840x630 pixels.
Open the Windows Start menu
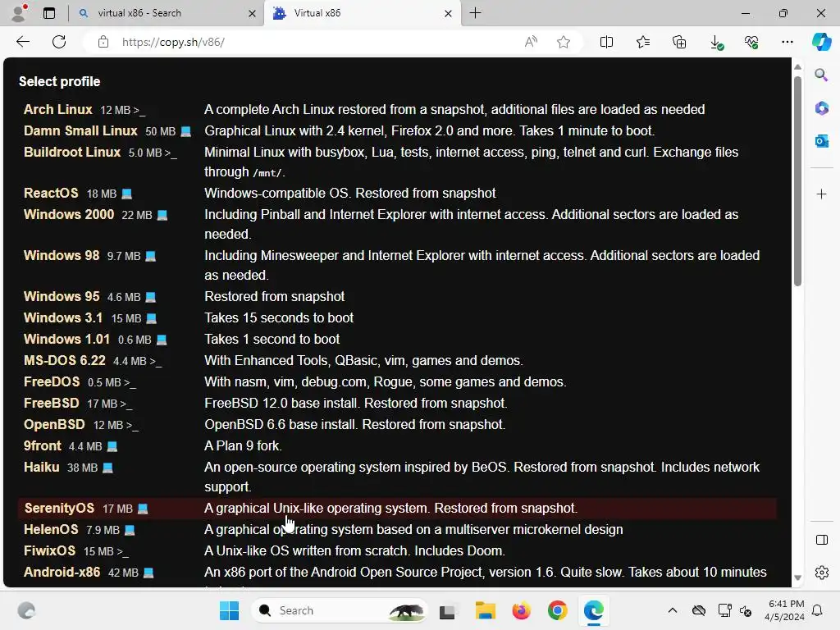pyautogui.click(x=230, y=610)
